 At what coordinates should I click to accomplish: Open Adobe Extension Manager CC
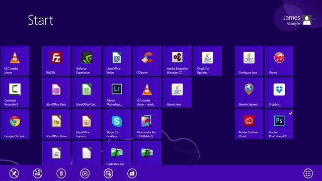click(x=177, y=61)
